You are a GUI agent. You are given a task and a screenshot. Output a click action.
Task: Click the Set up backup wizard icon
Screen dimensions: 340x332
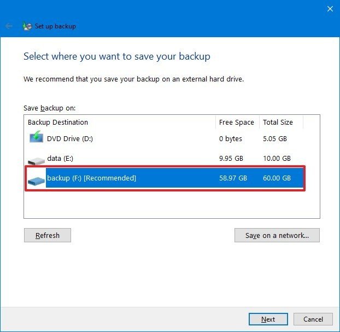click(27, 26)
